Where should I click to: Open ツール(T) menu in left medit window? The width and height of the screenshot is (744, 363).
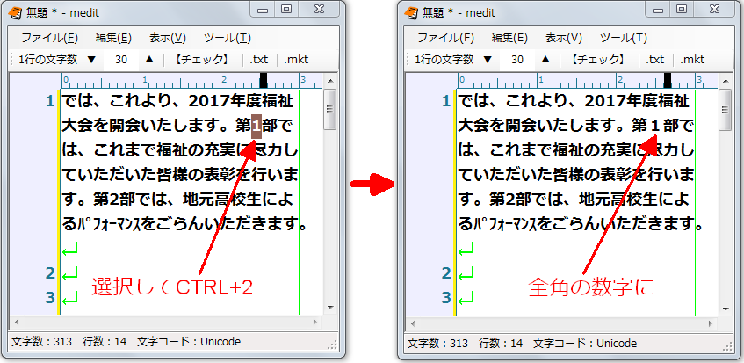(228, 38)
